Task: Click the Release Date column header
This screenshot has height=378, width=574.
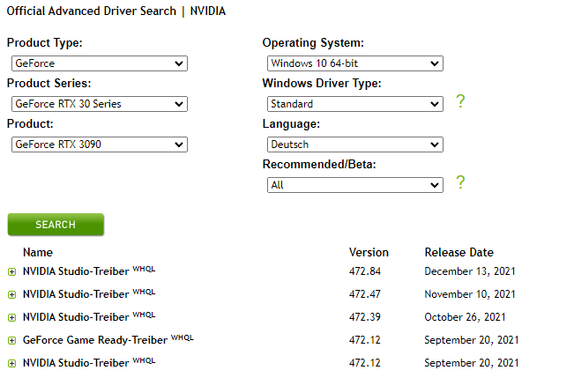Action: [x=459, y=252]
